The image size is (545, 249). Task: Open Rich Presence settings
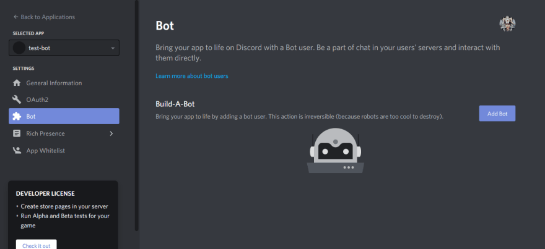pos(64,133)
